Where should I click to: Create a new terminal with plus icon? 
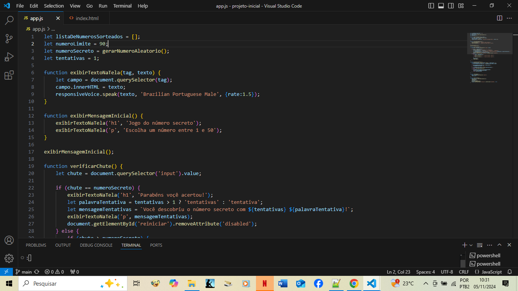click(x=465, y=245)
